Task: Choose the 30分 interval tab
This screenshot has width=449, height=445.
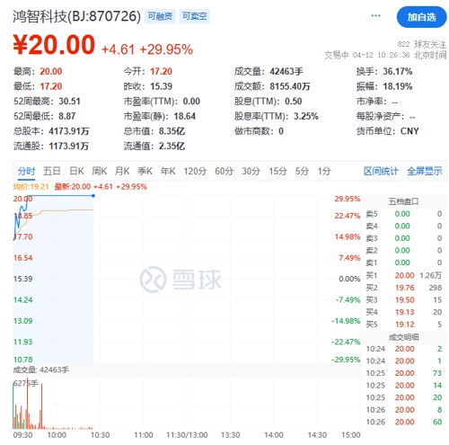Action: [x=251, y=171]
